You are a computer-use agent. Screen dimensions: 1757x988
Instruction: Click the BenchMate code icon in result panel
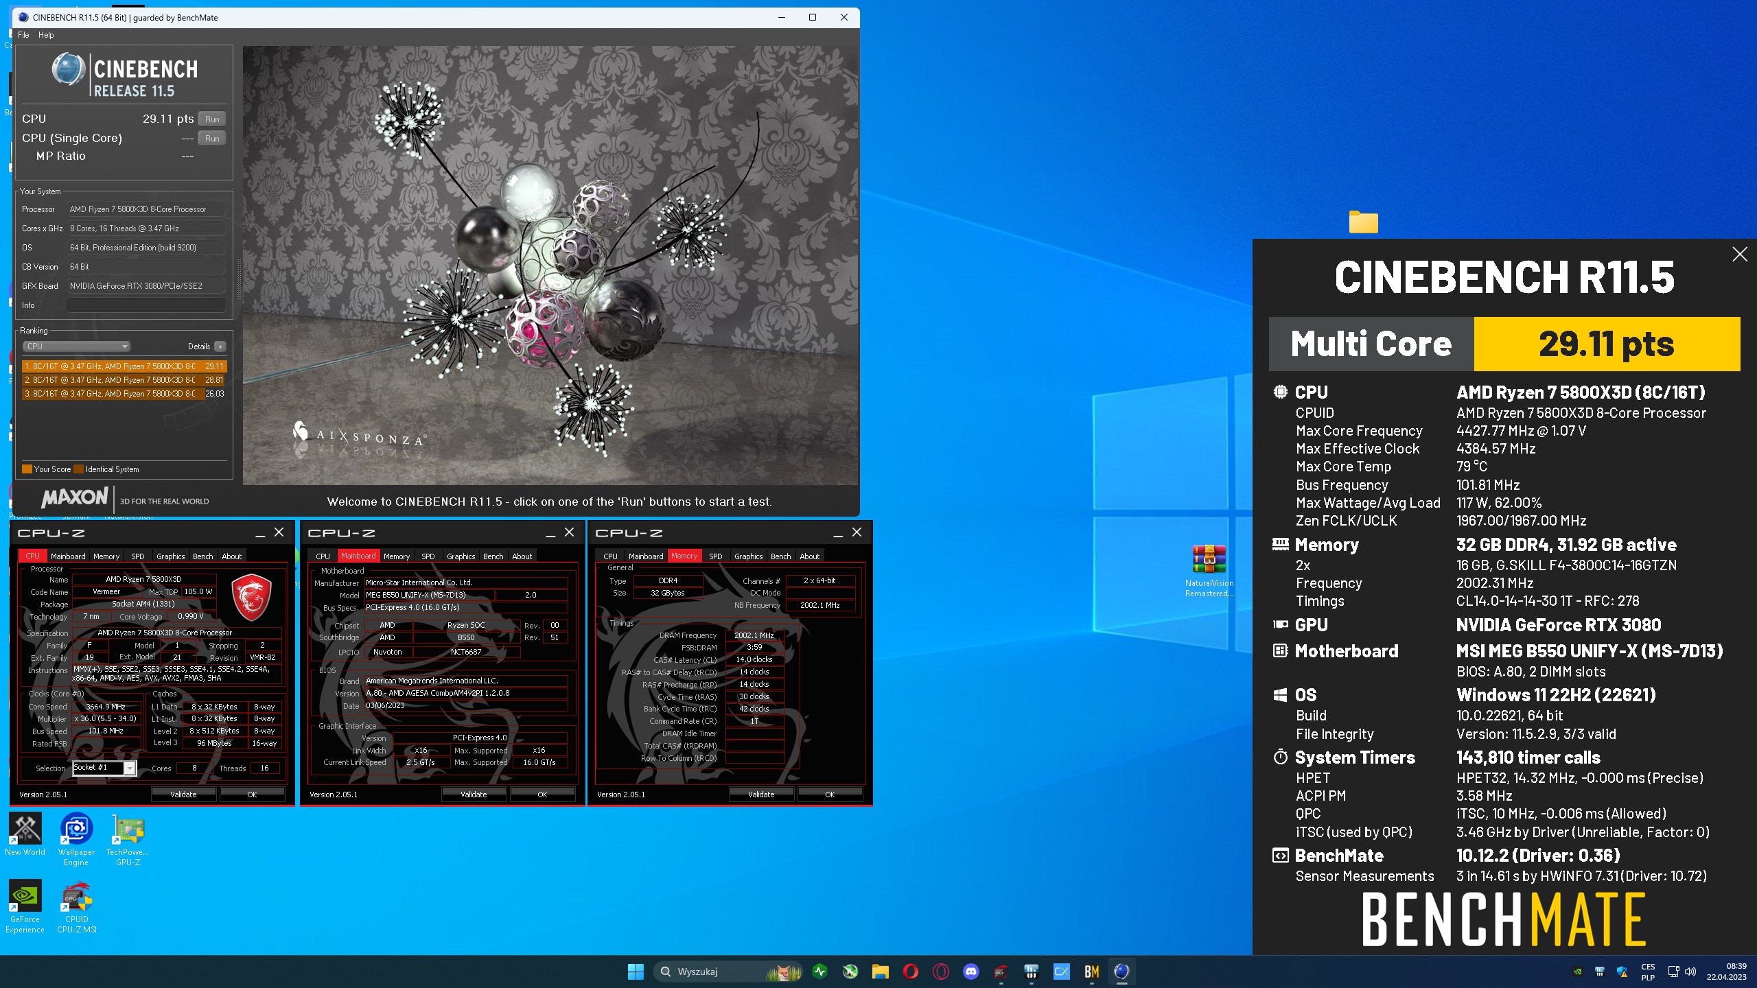pos(1280,856)
